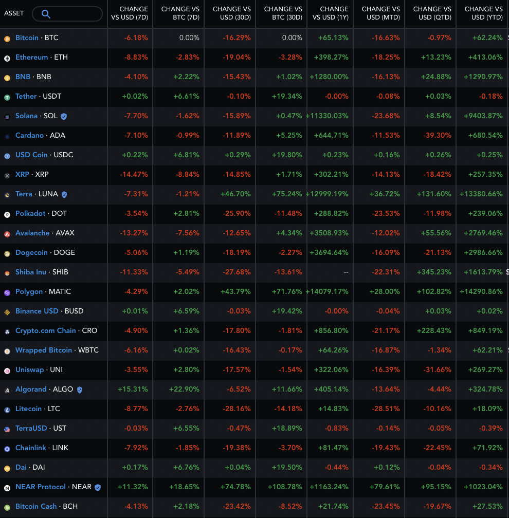Click Solana's +11330.03% 1Y change value
This screenshot has width=509, height=518.
click(327, 116)
